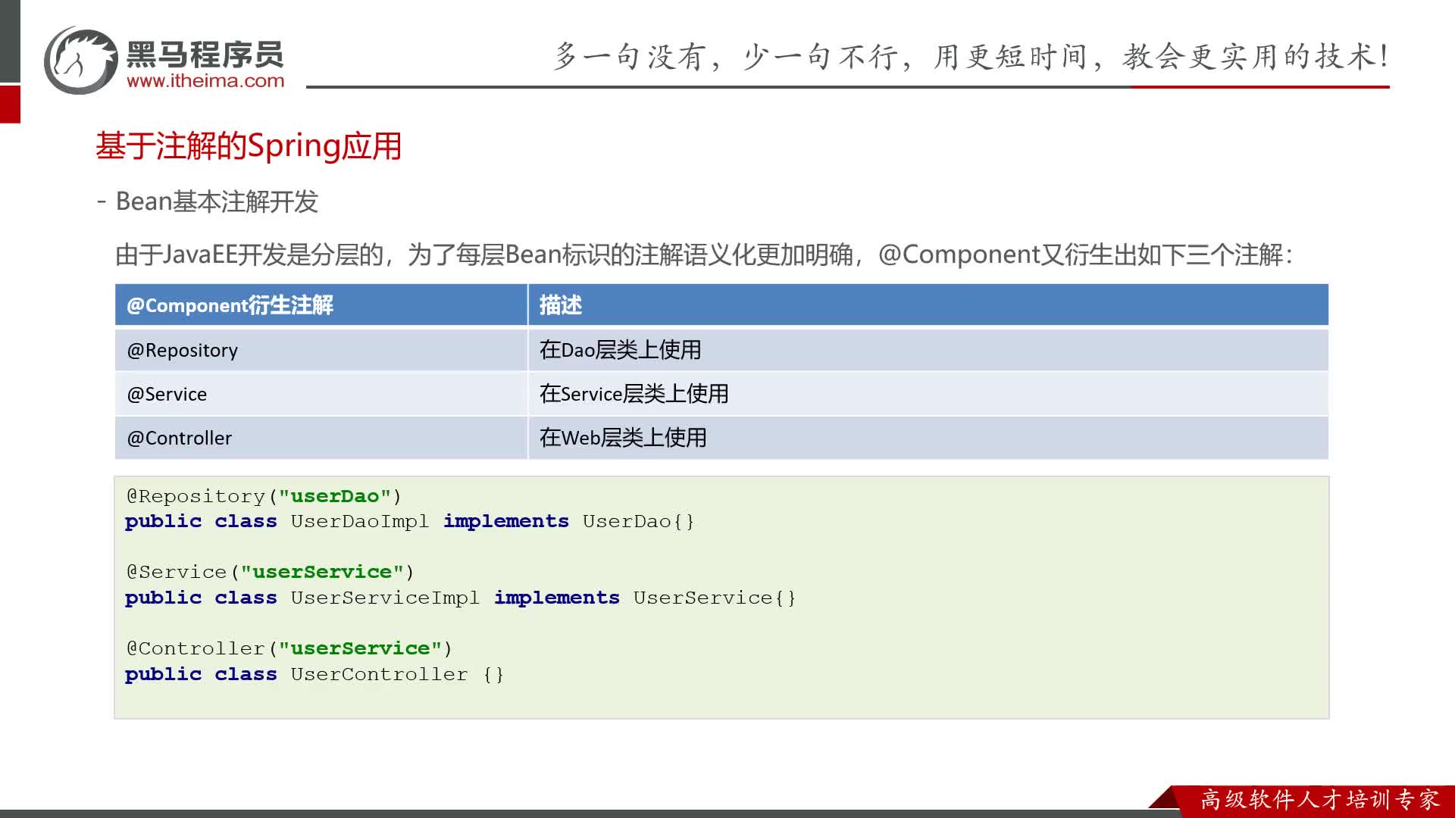
Task: Click the itheima horse logo icon
Action: click(x=81, y=61)
